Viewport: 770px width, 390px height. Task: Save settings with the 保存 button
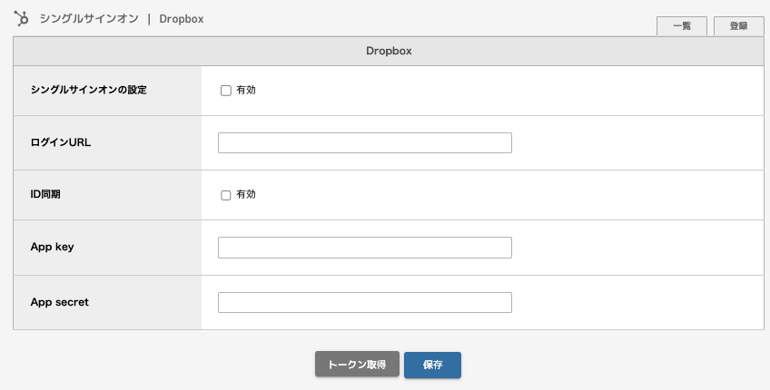pos(432,365)
